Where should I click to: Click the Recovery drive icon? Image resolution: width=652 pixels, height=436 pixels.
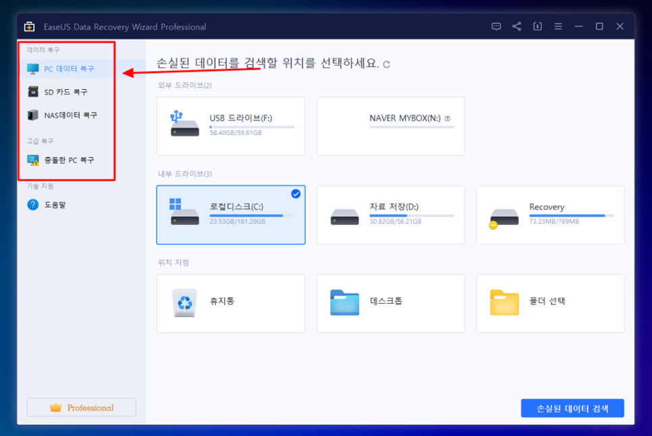click(504, 218)
